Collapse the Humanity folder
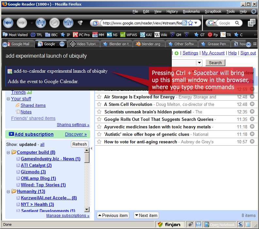Screen dimensions: 259x229 (8, 192)
